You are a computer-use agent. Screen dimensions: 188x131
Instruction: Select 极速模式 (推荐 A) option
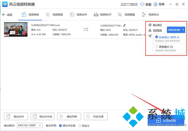169,39
